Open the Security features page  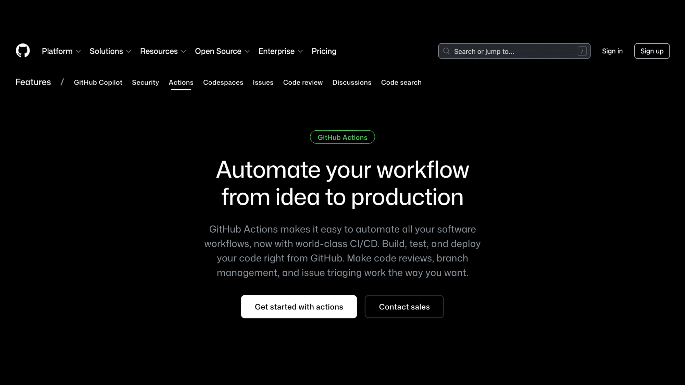click(145, 82)
